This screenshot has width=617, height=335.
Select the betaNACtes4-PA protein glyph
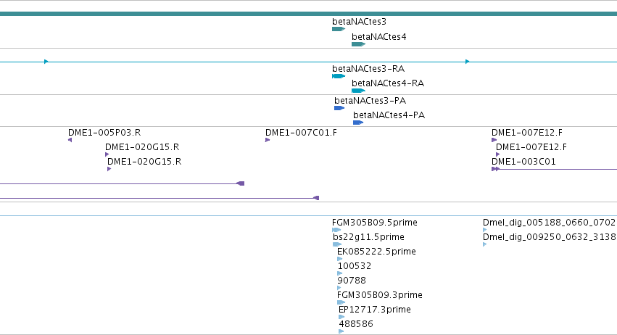358,123
